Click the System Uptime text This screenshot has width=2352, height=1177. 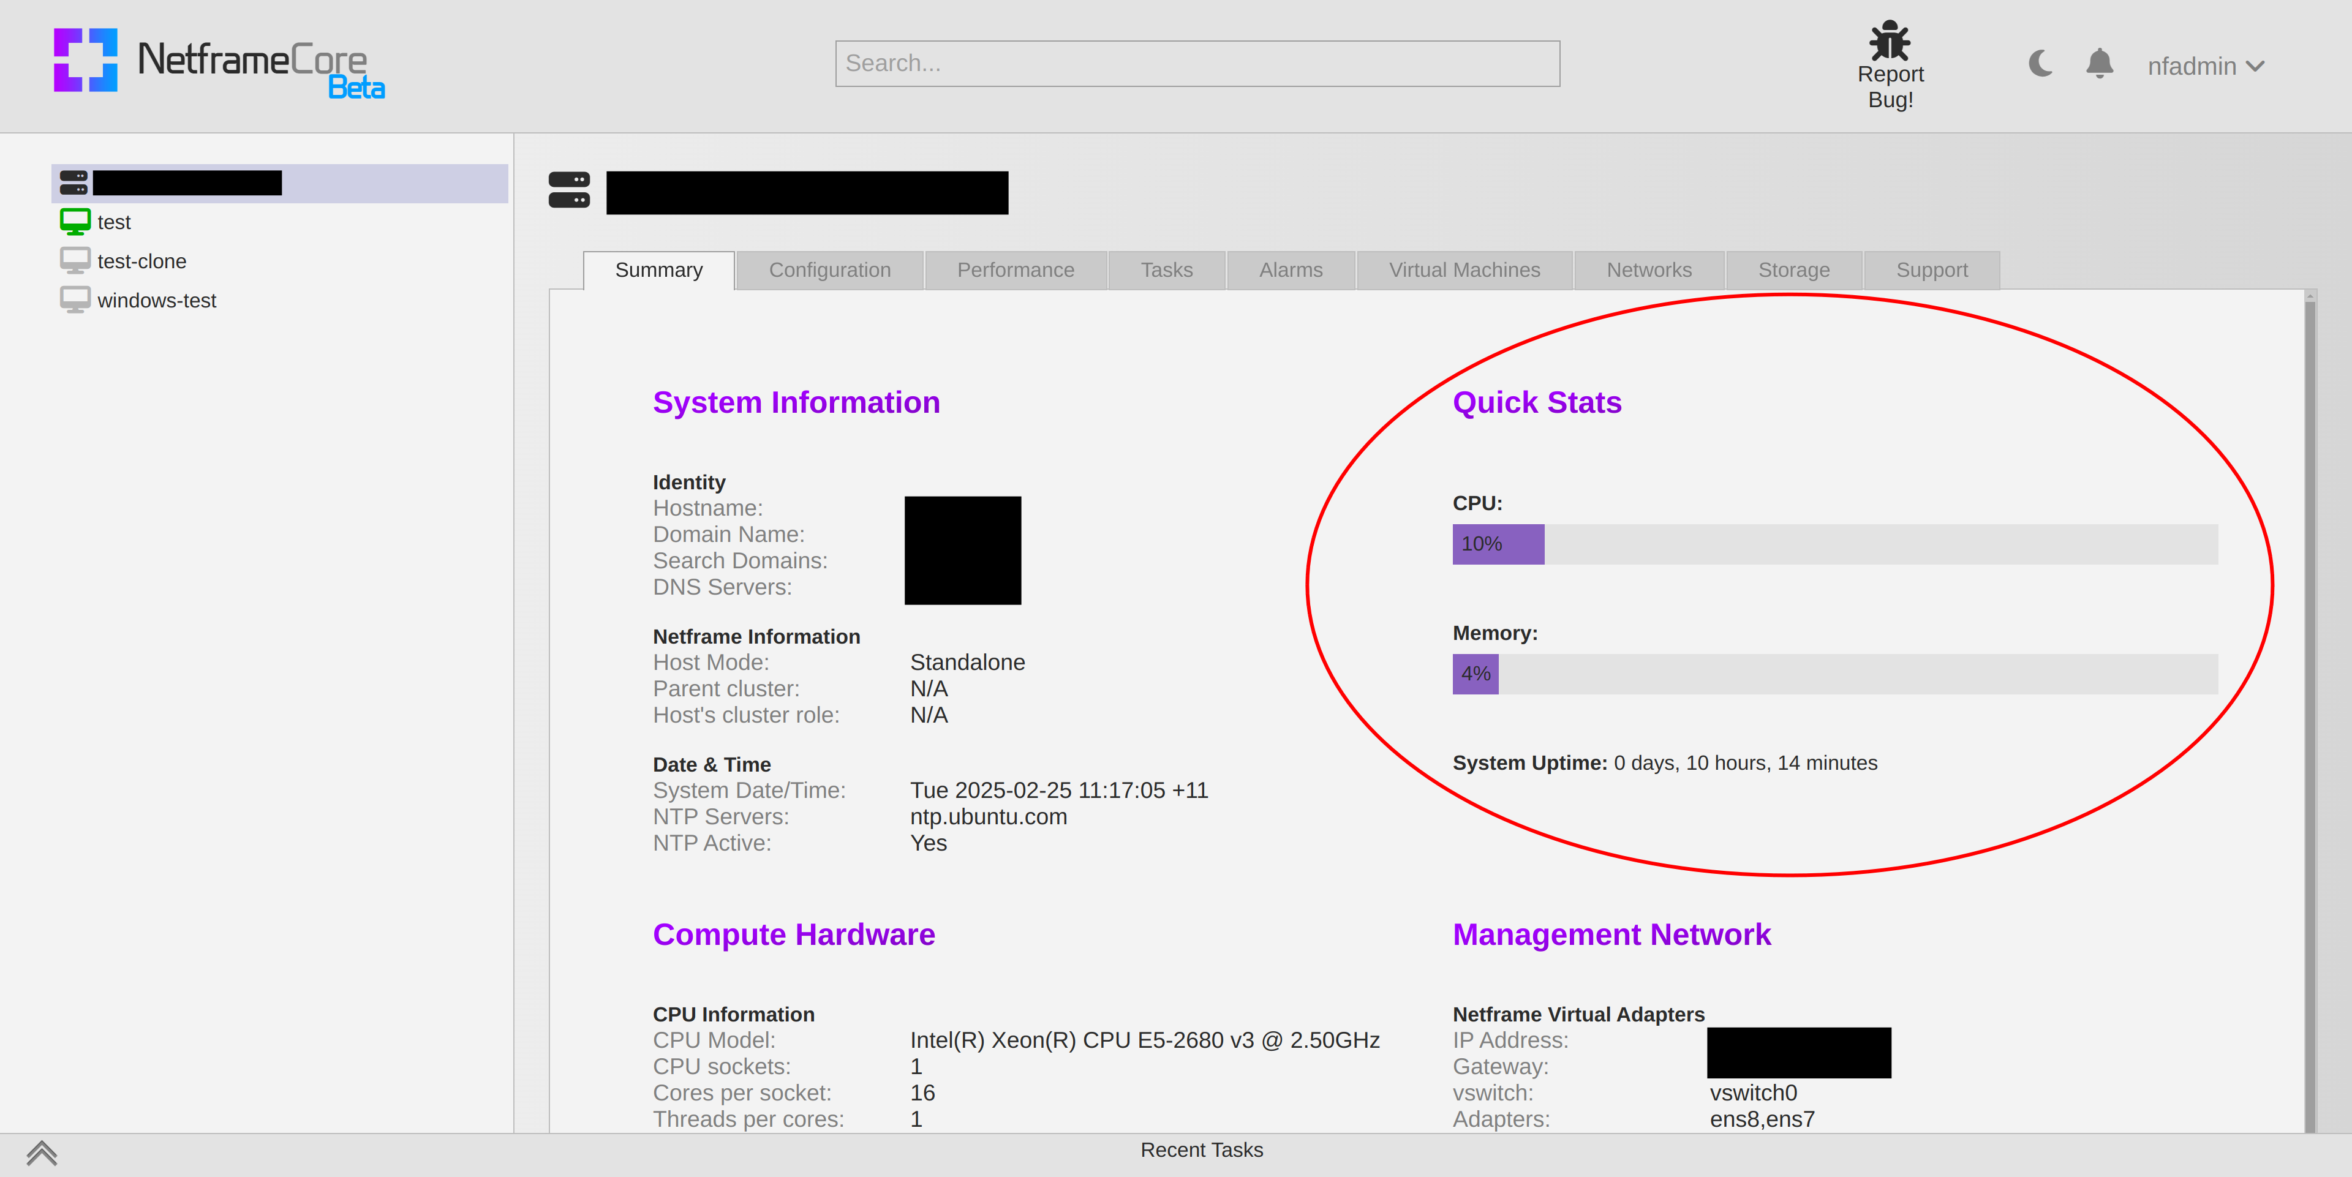coord(1665,764)
